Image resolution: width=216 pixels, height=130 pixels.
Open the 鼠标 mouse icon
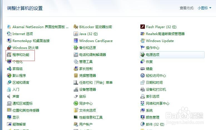point(76,96)
